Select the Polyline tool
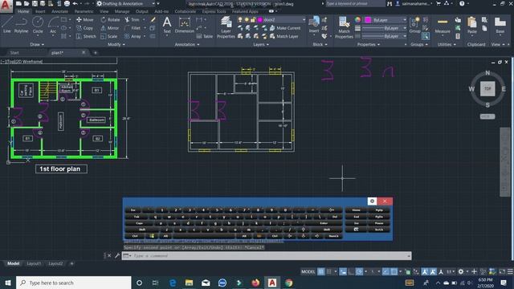Image resolution: width=514 pixels, height=289 pixels. (21, 25)
